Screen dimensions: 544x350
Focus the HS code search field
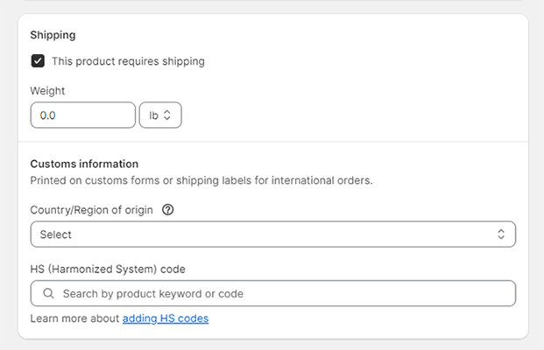pyautogui.click(x=280, y=294)
